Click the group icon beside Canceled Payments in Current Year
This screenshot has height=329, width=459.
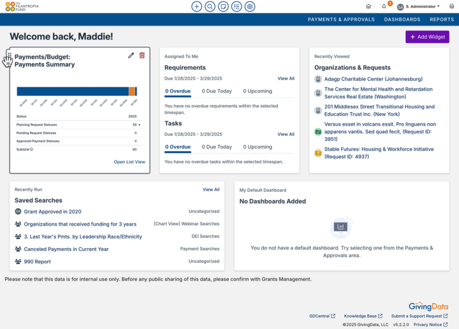pyautogui.click(x=18, y=249)
